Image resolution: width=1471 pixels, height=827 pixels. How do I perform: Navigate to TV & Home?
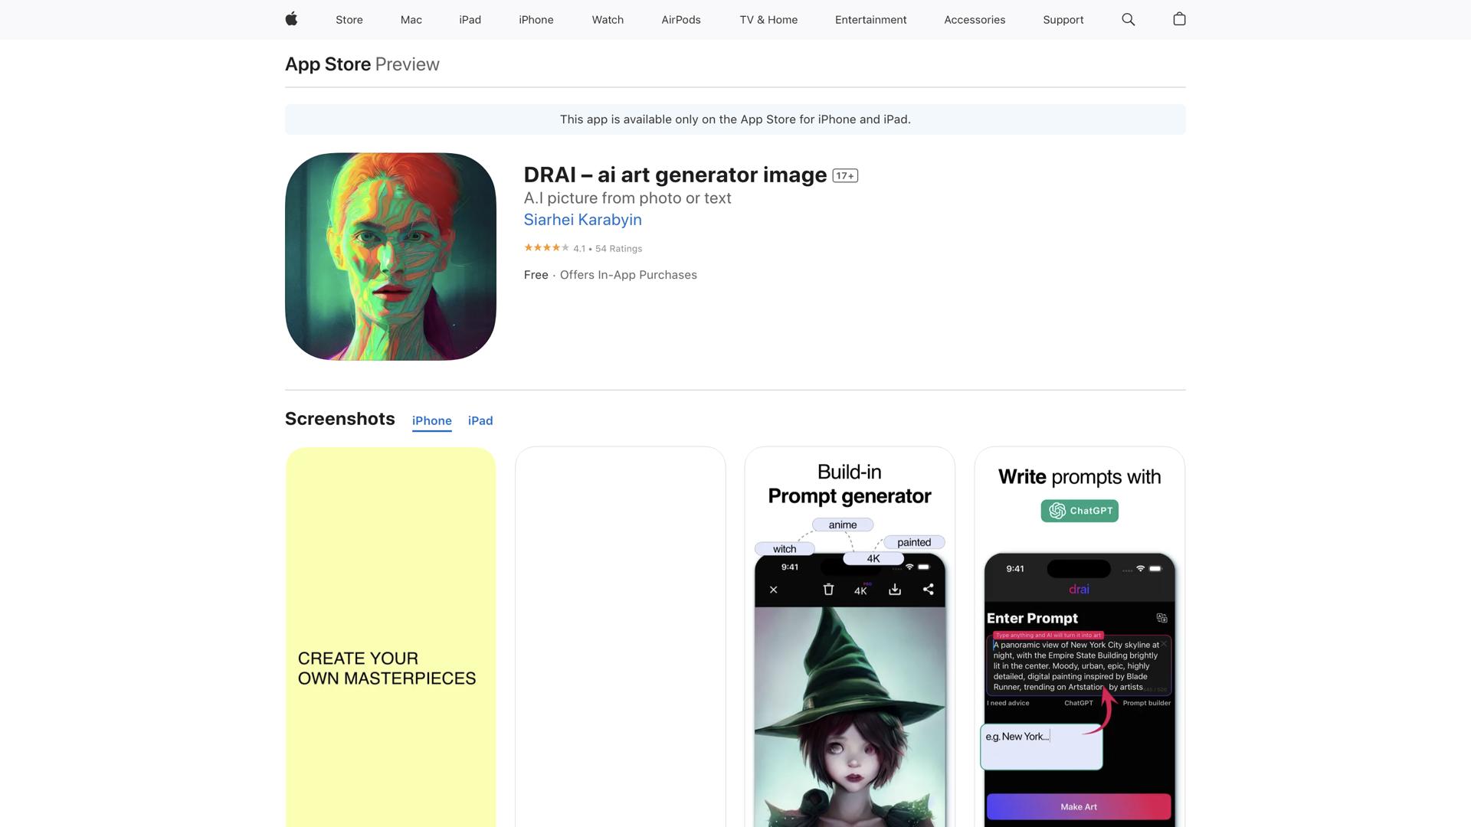pyautogui.click(x=768, y=20)
